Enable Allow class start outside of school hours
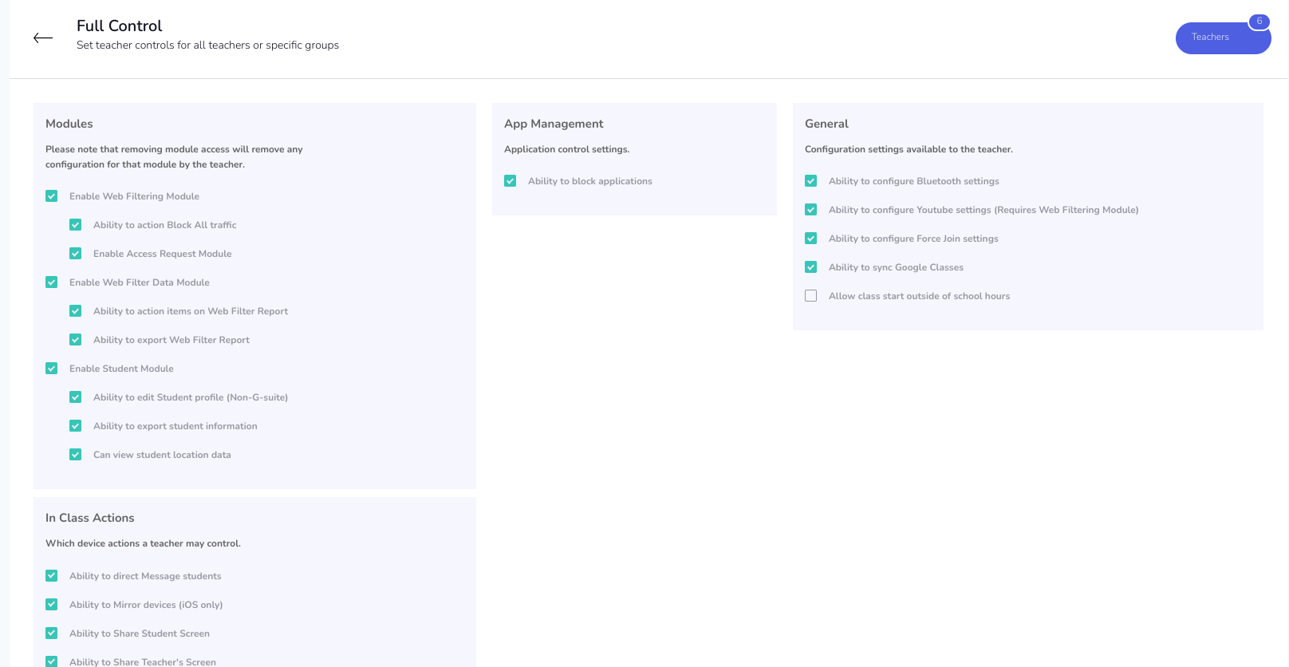Image resolution: width=1289 pixels, height=667 pixels. (811, 296)
